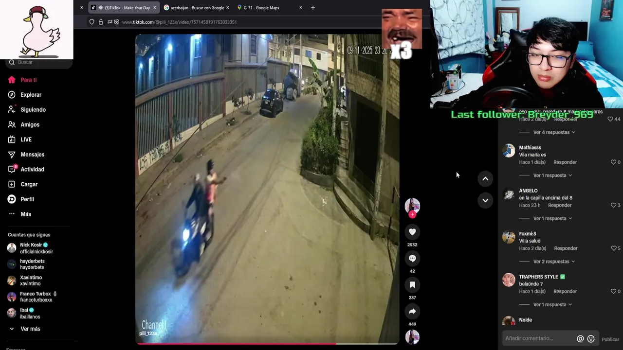This screenshot has width=623, height=350.
Task: Open Perfil page
Action: coord(27,199)
